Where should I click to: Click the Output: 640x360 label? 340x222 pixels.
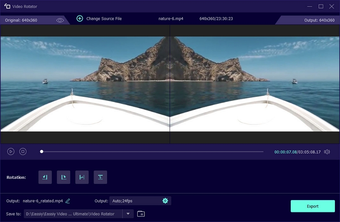[x=319, y=20]
